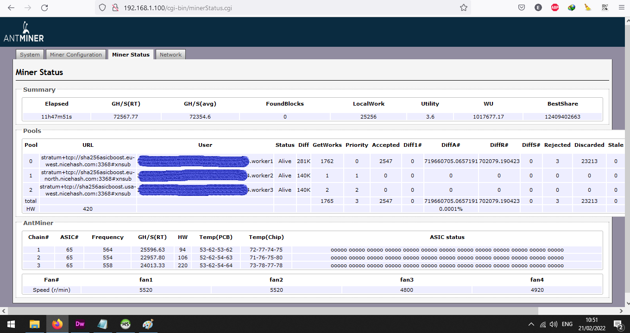This screenshot has height=333, width=630.
Task: Open the Network tab
Action: (170, 54)
